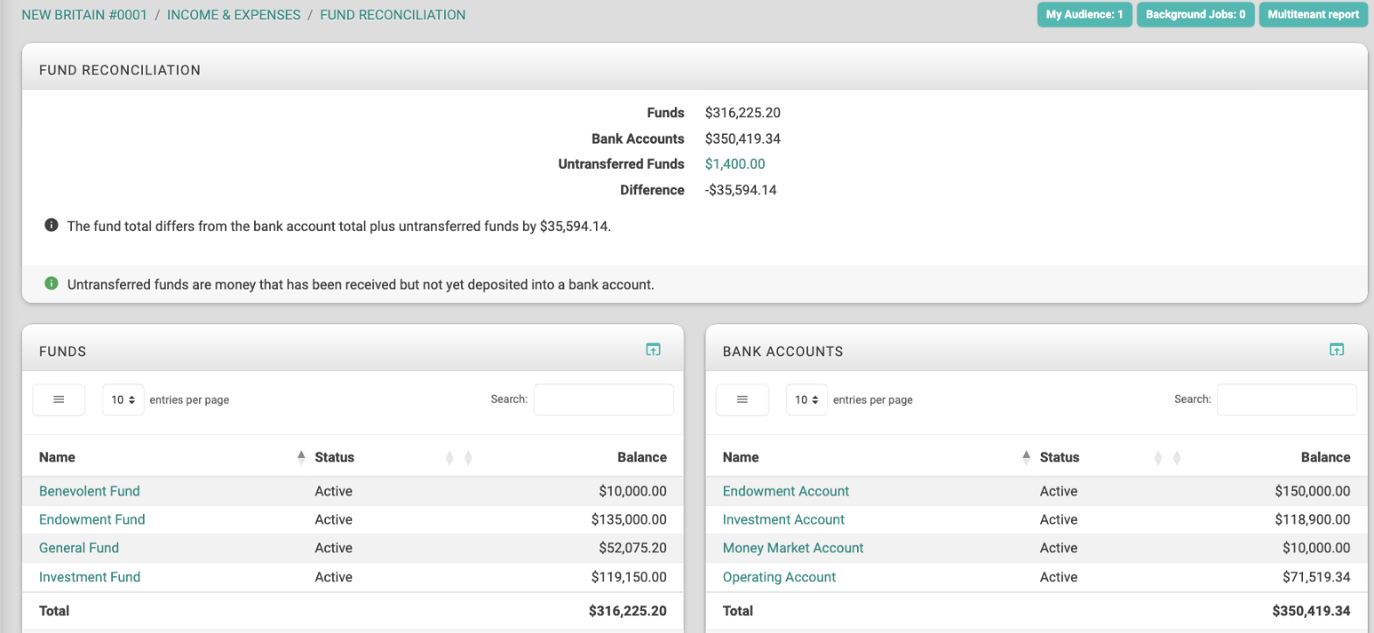This screenshot has height=633, width=1374.
Task: Open the Operating Account link
Action: tap(779, 577)
